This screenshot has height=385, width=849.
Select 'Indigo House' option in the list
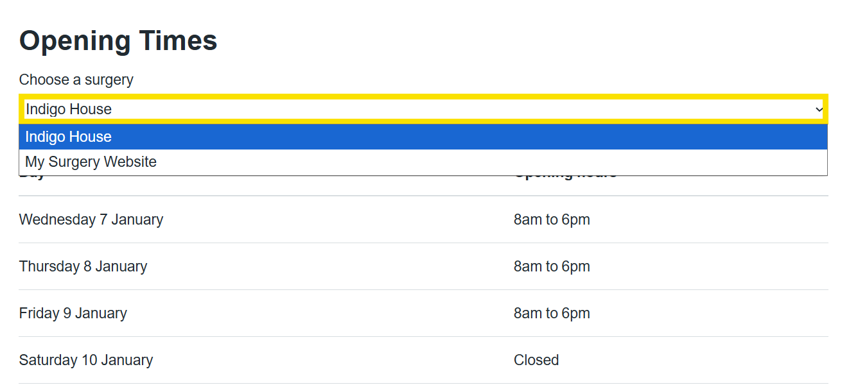click(x=69, y=137)
